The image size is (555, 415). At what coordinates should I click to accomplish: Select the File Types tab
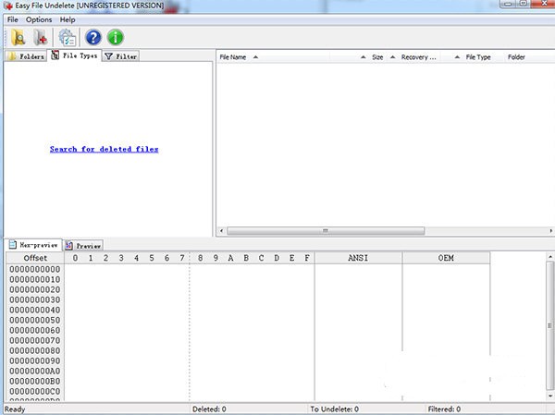[x=74, y=56]
